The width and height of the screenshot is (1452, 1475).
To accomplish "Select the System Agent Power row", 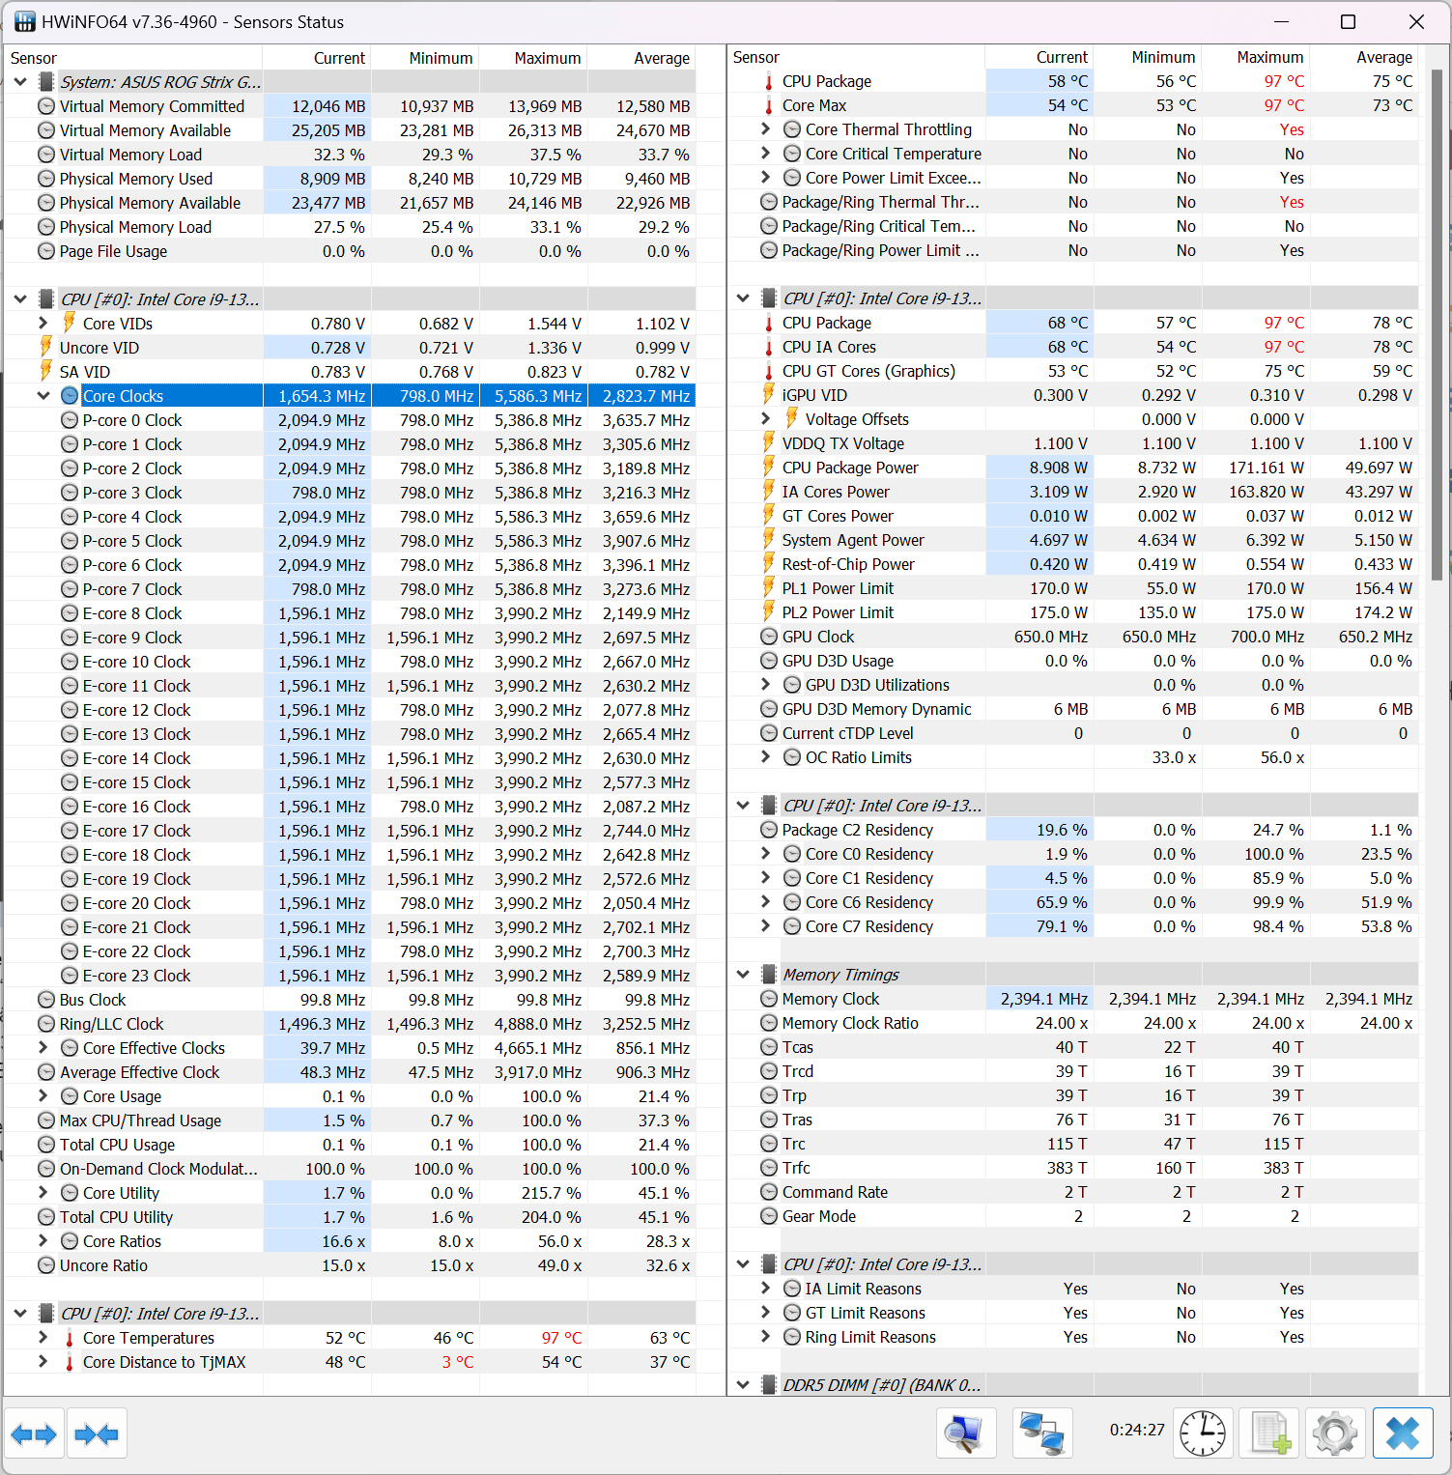I will pos(1072,540).
